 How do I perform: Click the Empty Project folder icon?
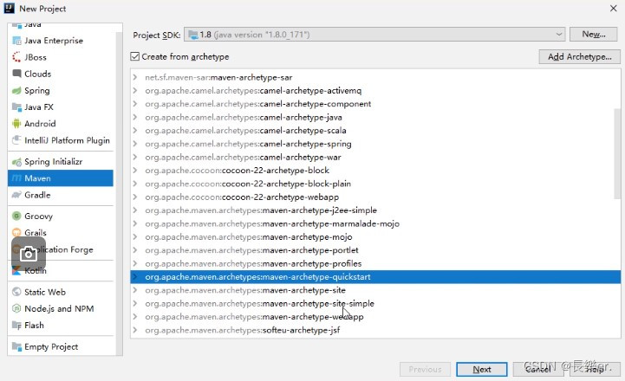click(16, 346)
